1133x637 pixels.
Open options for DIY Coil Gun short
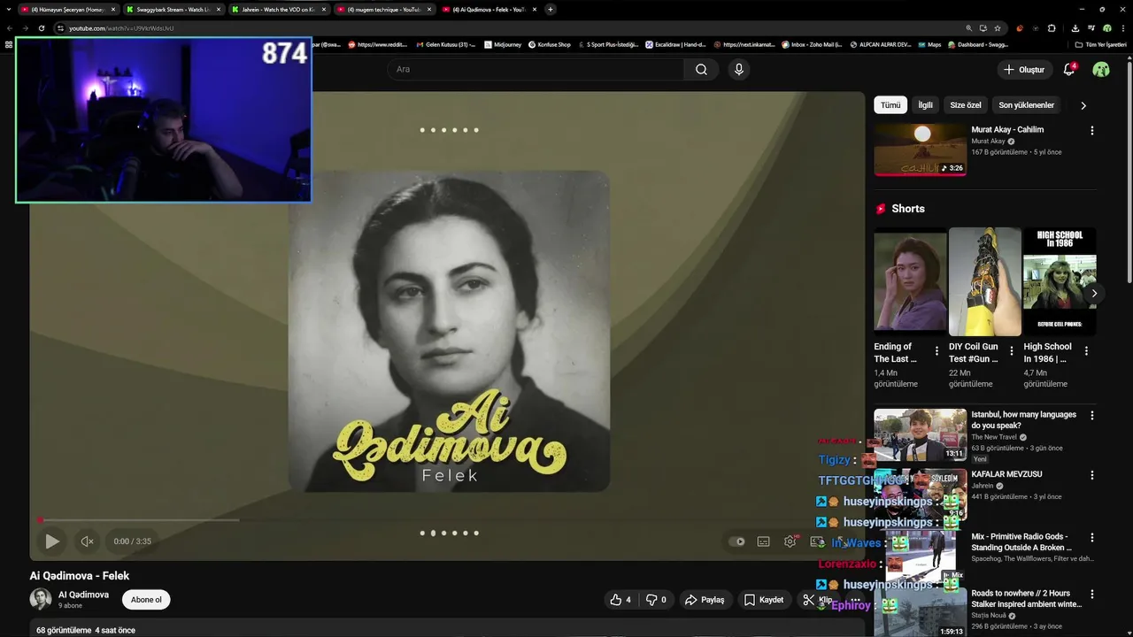[x=1012, y=351]
